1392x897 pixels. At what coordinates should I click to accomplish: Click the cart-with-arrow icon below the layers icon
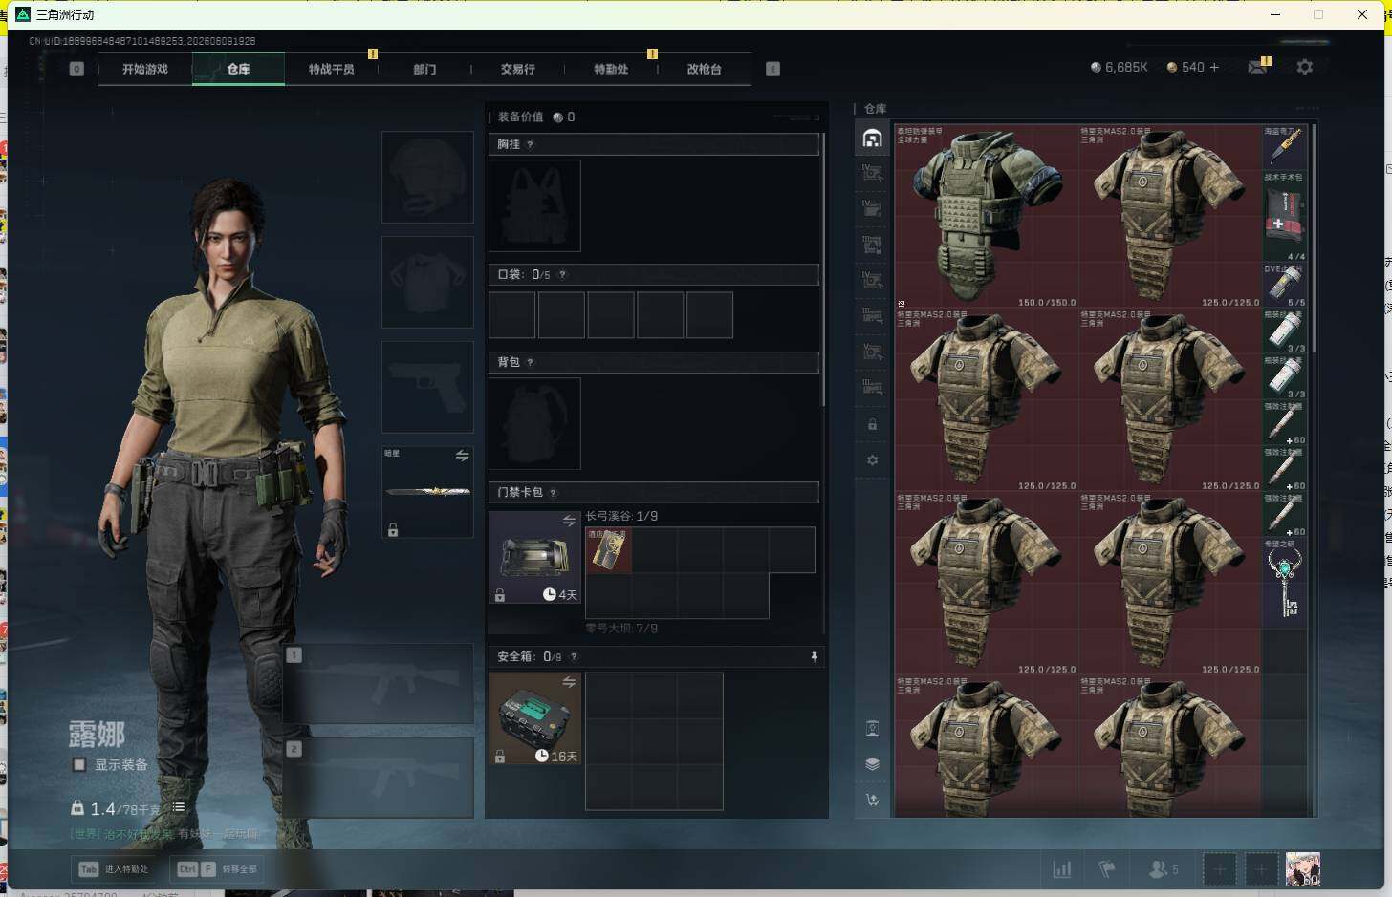click(872, 800)
